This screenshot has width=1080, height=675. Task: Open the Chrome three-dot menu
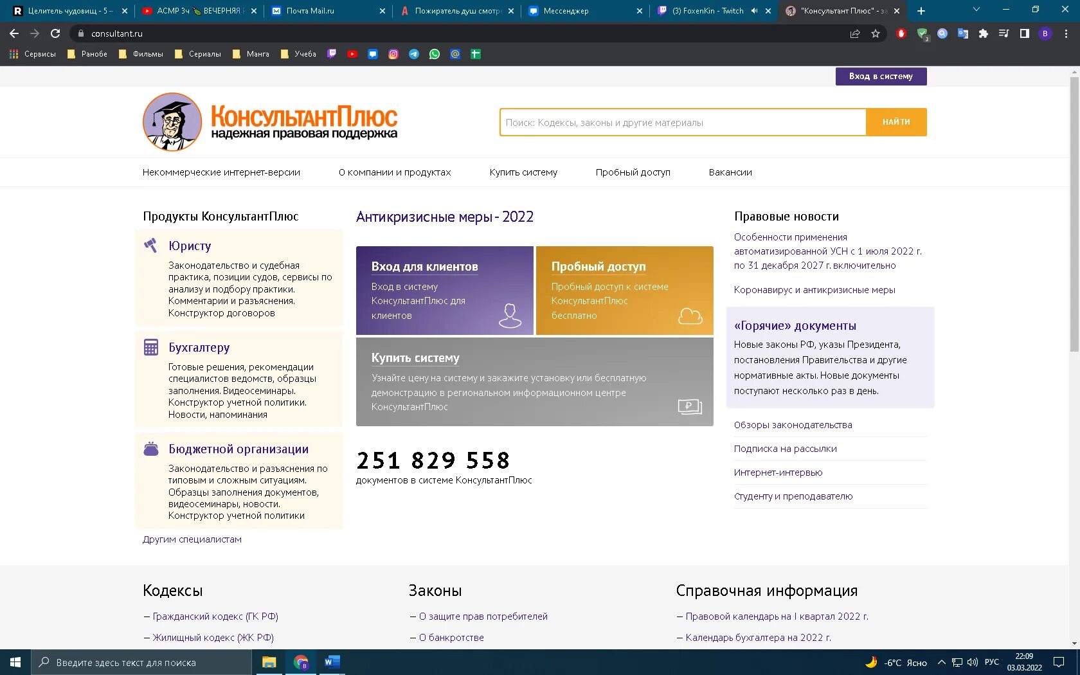pos(1066,33)
